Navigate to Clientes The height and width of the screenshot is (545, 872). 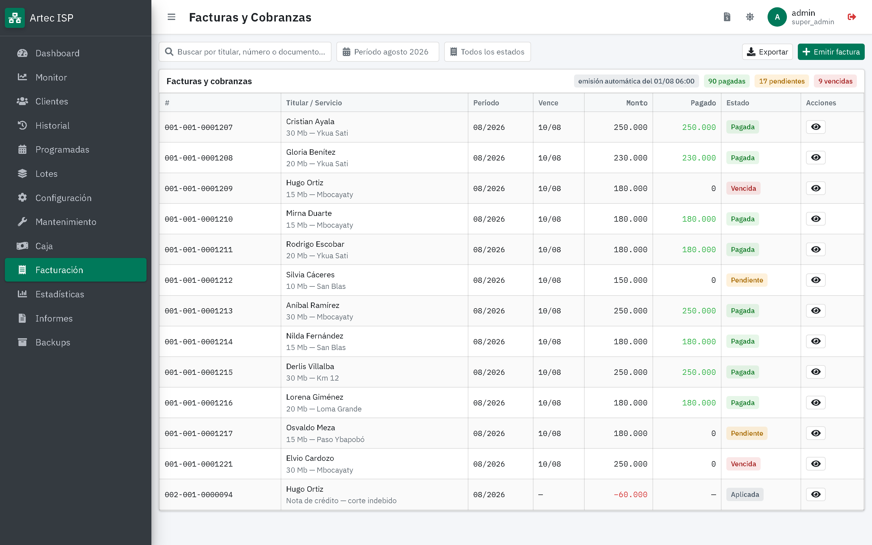pyautogui.click(x=76, y=102)
